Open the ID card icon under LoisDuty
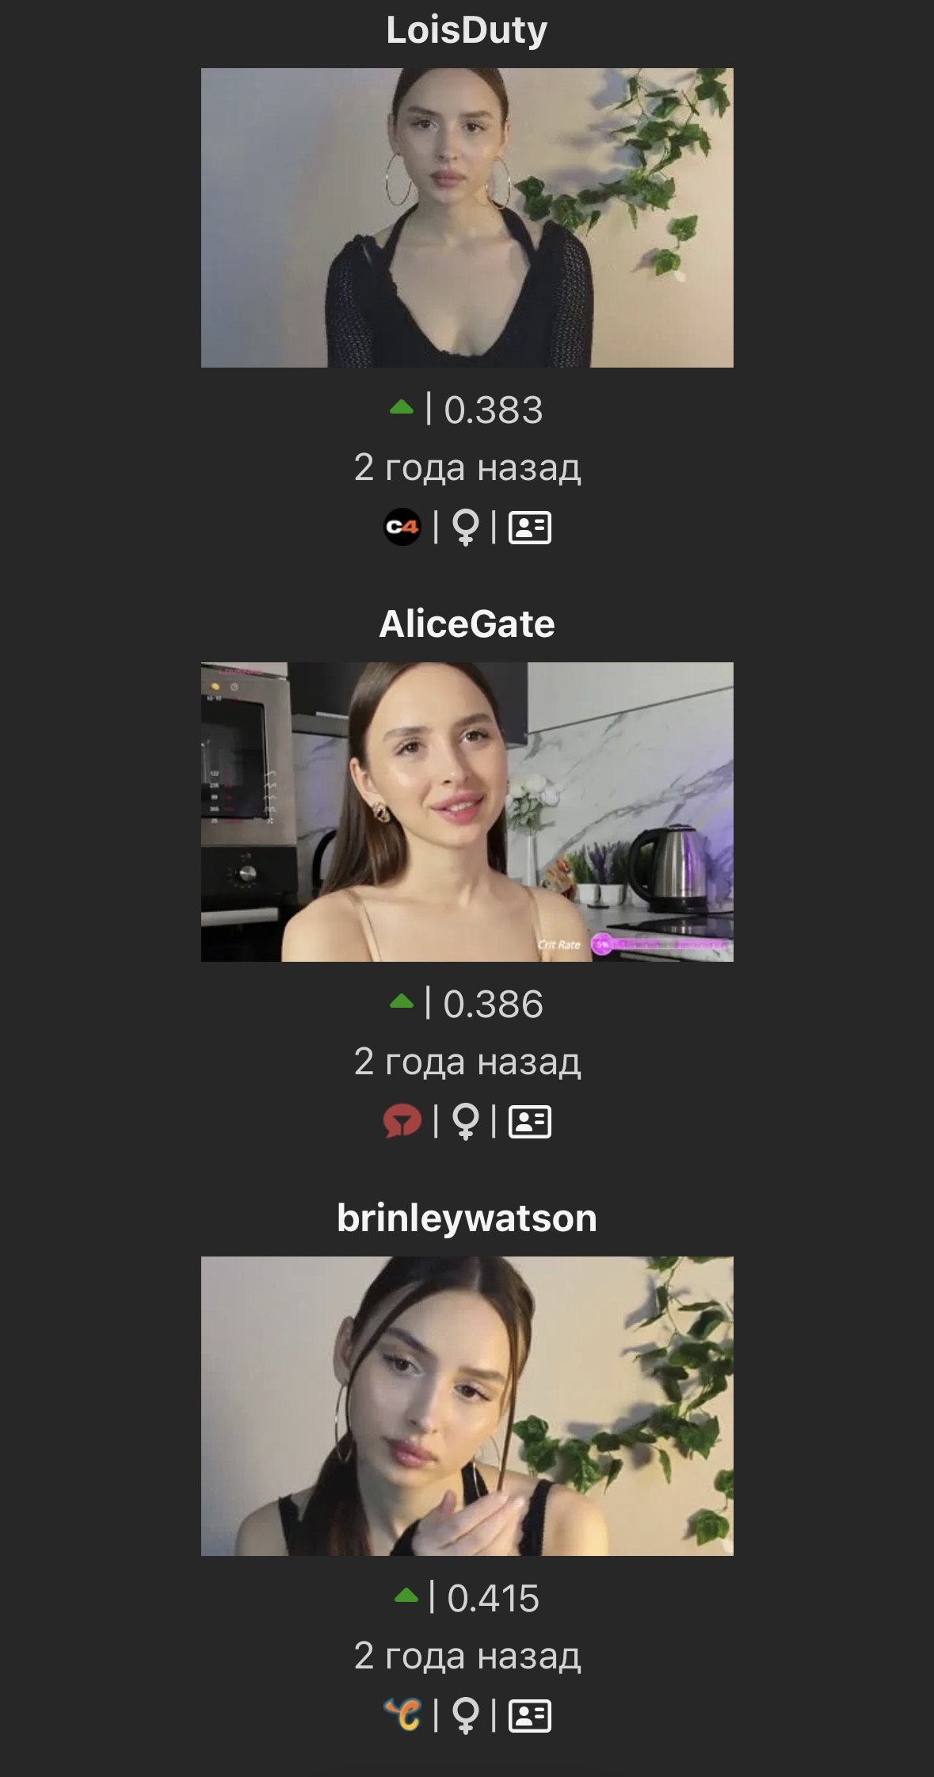934x1777 pixels. pyautogui.click(x=530, y=528)
